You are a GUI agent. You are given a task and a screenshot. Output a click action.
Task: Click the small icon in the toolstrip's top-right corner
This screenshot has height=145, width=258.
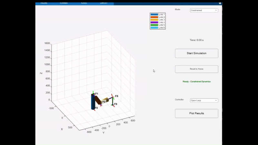click(220, 3)
